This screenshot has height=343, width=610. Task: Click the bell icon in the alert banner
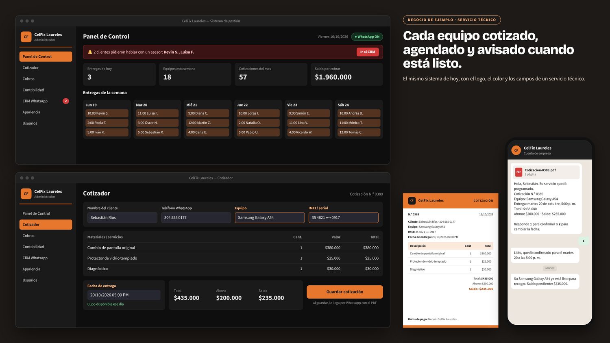coord(90,52)
